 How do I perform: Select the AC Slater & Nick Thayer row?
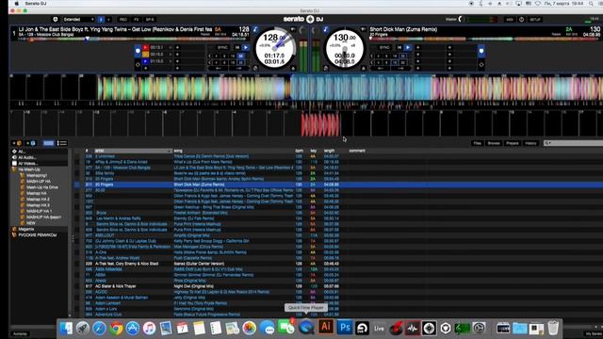338,286
